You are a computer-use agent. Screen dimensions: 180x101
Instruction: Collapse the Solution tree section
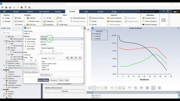coord(2,70)
